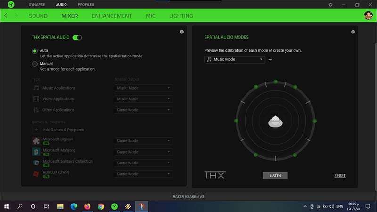Click the Reset link
Screen dimensions: 377x212
click(x=340, y=176)
